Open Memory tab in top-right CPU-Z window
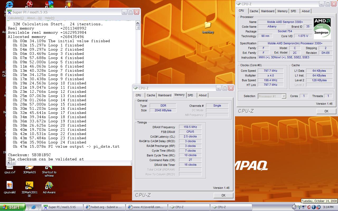The image size is (338, 211). pos(282,11)
